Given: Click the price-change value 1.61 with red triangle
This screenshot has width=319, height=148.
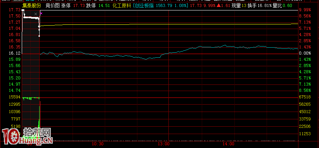Looking at the screenshot, I should point(224,6).
